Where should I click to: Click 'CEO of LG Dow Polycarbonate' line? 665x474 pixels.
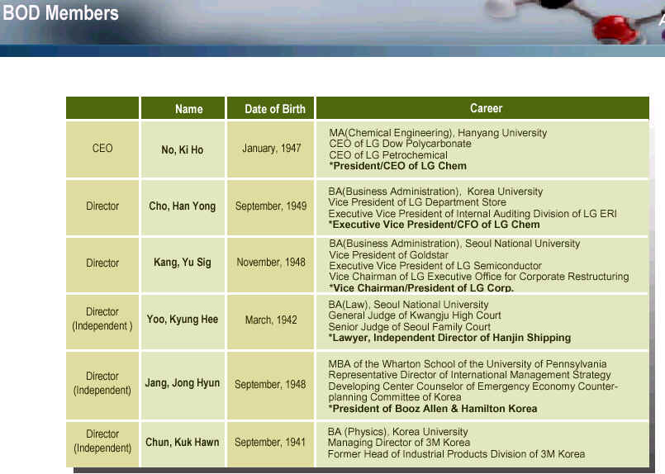[x=401, y=144]
